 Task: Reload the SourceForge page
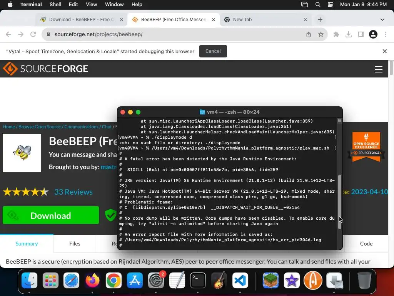click(x=33, y=34)
